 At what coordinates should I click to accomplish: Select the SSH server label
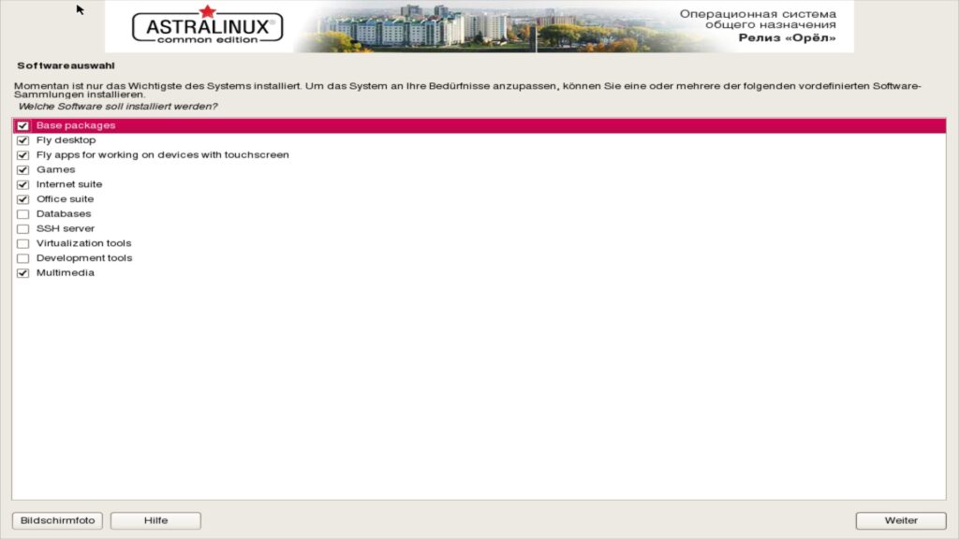pos(66,228)
